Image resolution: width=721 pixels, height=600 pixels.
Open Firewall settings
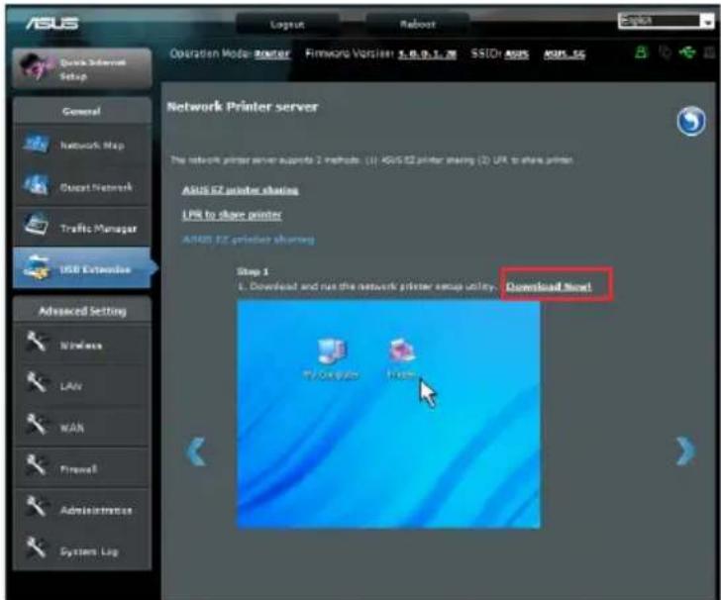point(82,468)
